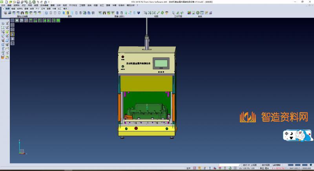Open the 文件 menu
This screenshot has width=314, height=171.
3,5
